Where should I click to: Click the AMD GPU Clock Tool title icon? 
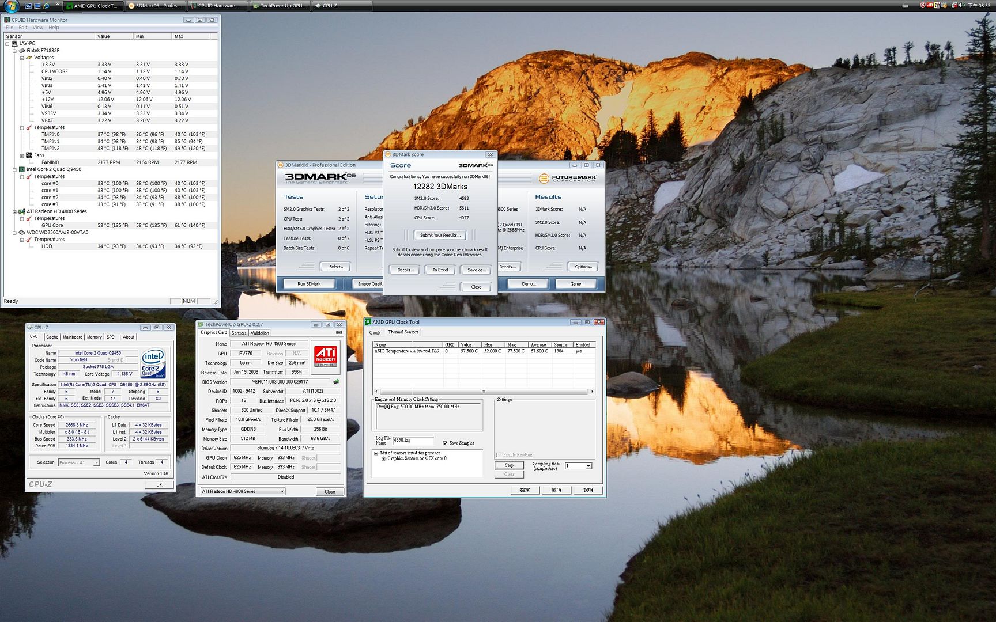[368, 322]
